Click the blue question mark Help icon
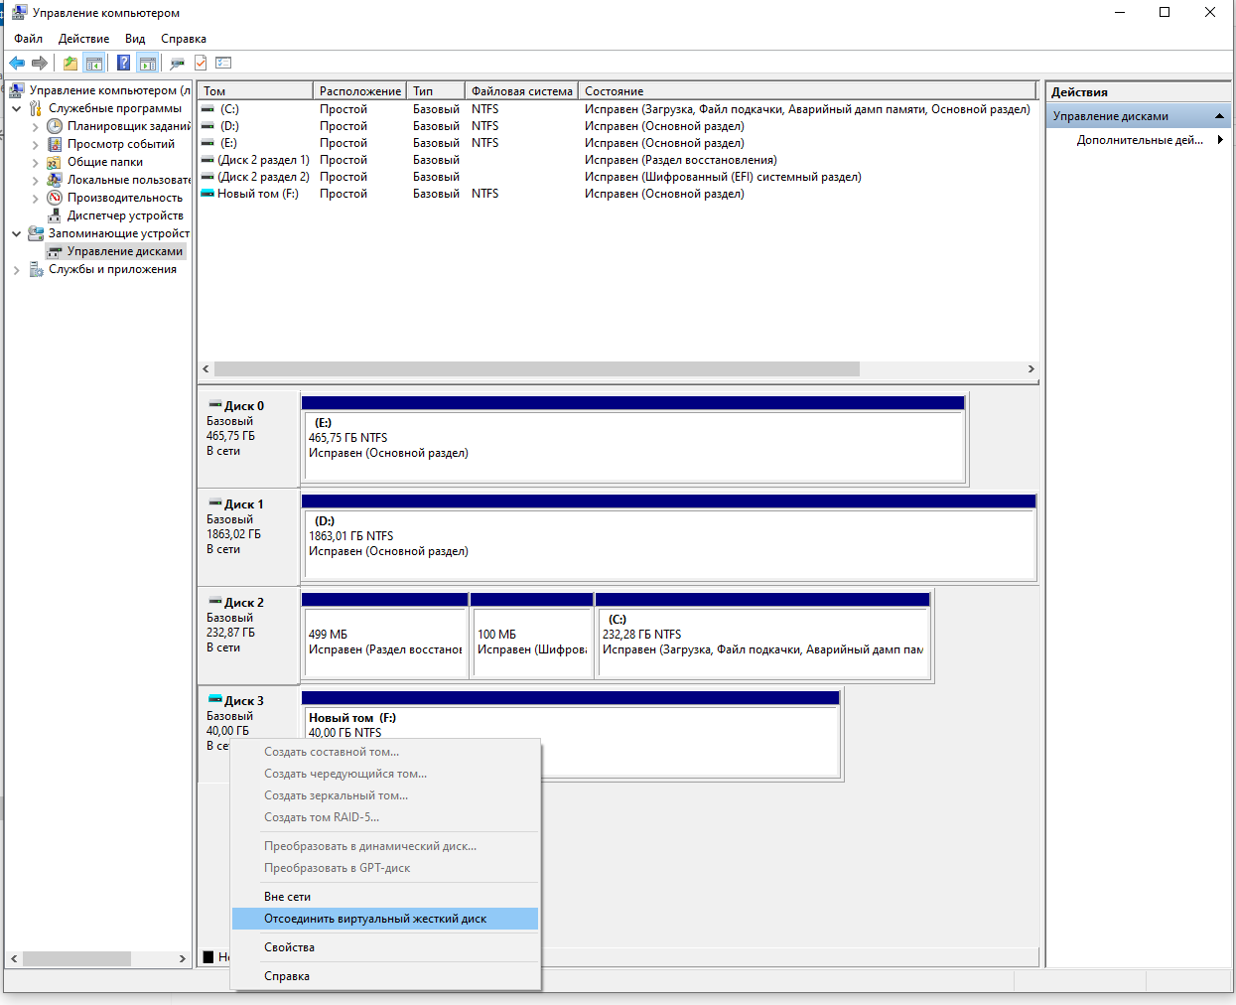Screen dimensions: 1236x1005 [123, 63]
